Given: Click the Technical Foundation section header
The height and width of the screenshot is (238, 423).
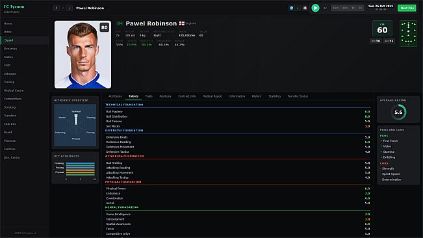Looking at the screenshot, I should pyautogui.click(x=124, y=105).
